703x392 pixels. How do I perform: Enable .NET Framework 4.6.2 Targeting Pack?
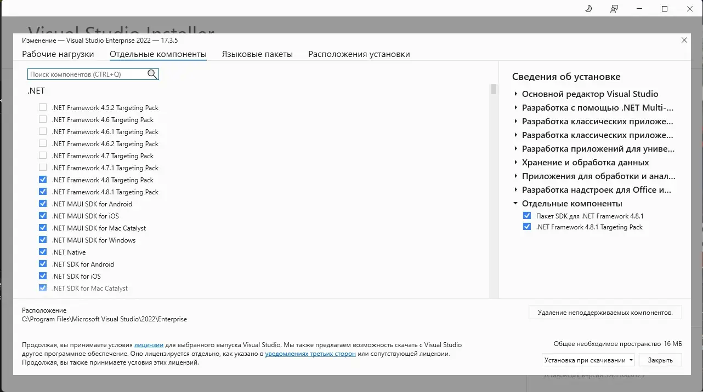(x=43, y=143)
